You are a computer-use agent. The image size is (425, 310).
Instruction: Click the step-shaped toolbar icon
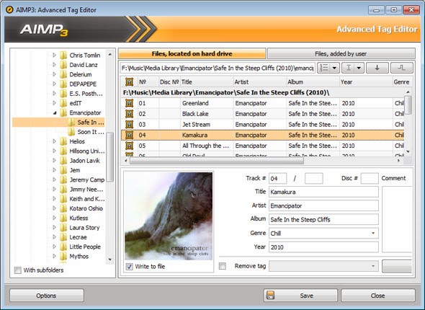click(x=402, y=68)
